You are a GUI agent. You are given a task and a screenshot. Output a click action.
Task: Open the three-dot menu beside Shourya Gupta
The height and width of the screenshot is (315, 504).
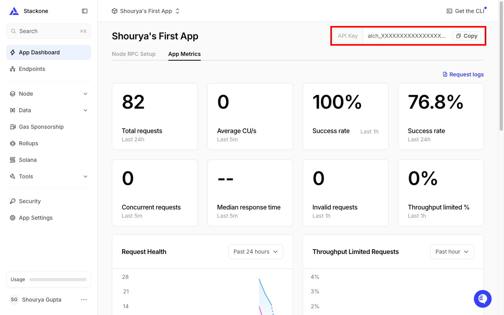tap(84, 300)
